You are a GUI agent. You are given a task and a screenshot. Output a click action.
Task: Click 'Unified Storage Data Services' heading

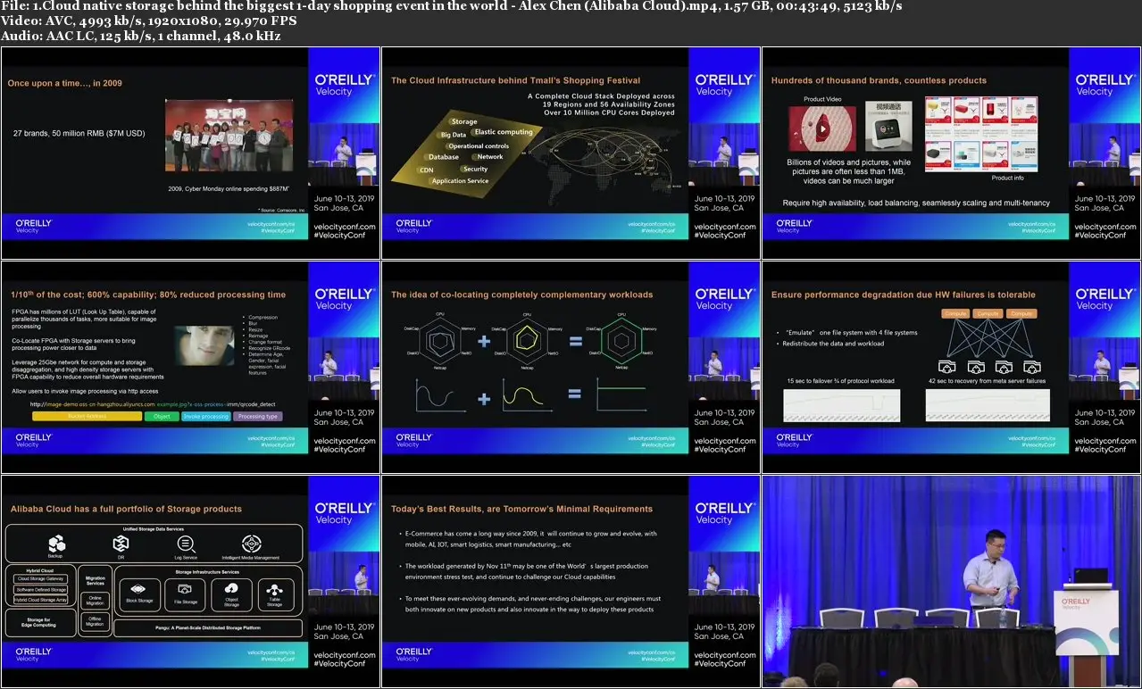coord(154,530)
